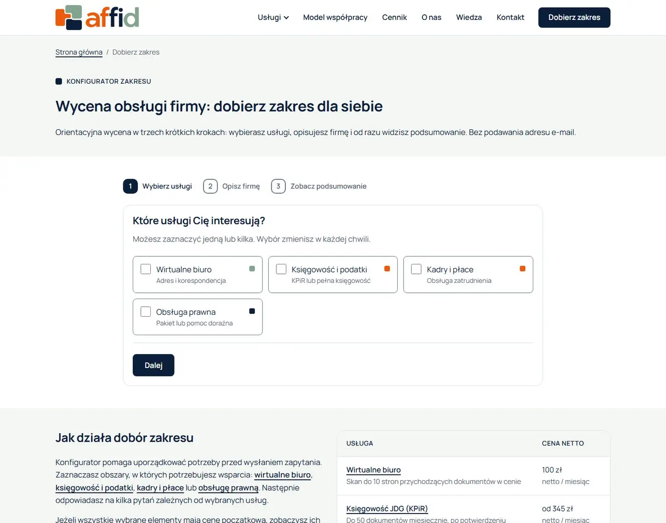Image resolution: width=666 pixels, height=523 pixels.
Task: Follow the księgowość i podatki text link
Action: [94, 488]
